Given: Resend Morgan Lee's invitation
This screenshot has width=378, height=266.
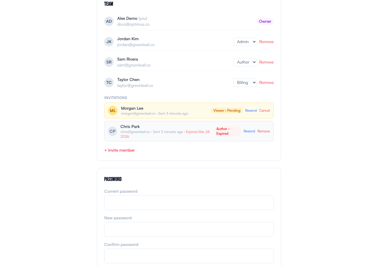Looking at the screenshot, I should point(250,110).
